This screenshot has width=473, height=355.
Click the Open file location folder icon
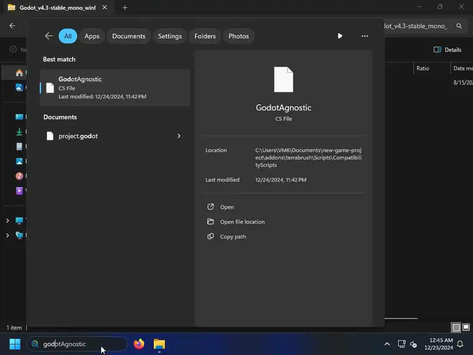click(x=211, y=221)
